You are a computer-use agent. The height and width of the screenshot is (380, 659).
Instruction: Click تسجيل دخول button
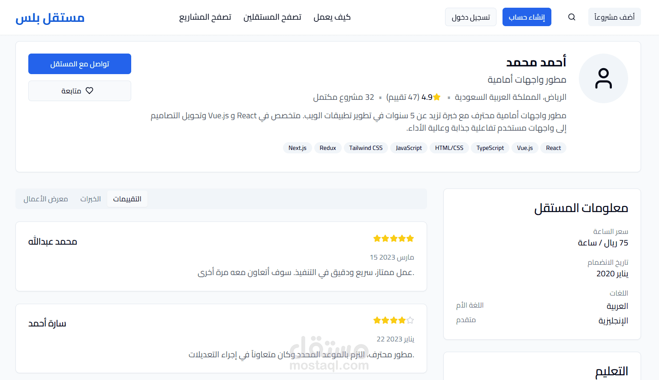click(x=471, y=17)
